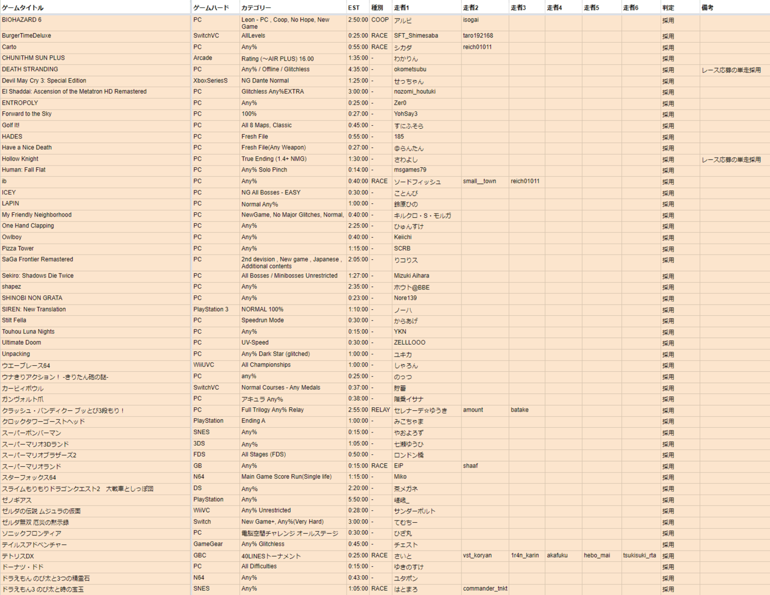
Task: Select the Forward to the Sky cell
Action: pos(95,114)
